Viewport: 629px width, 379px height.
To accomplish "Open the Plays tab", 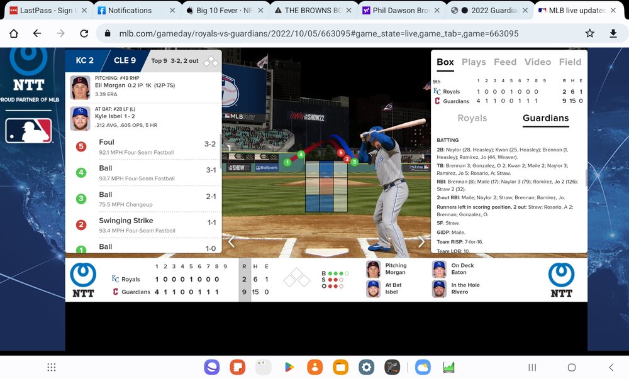I will click(x=474, y=62).
